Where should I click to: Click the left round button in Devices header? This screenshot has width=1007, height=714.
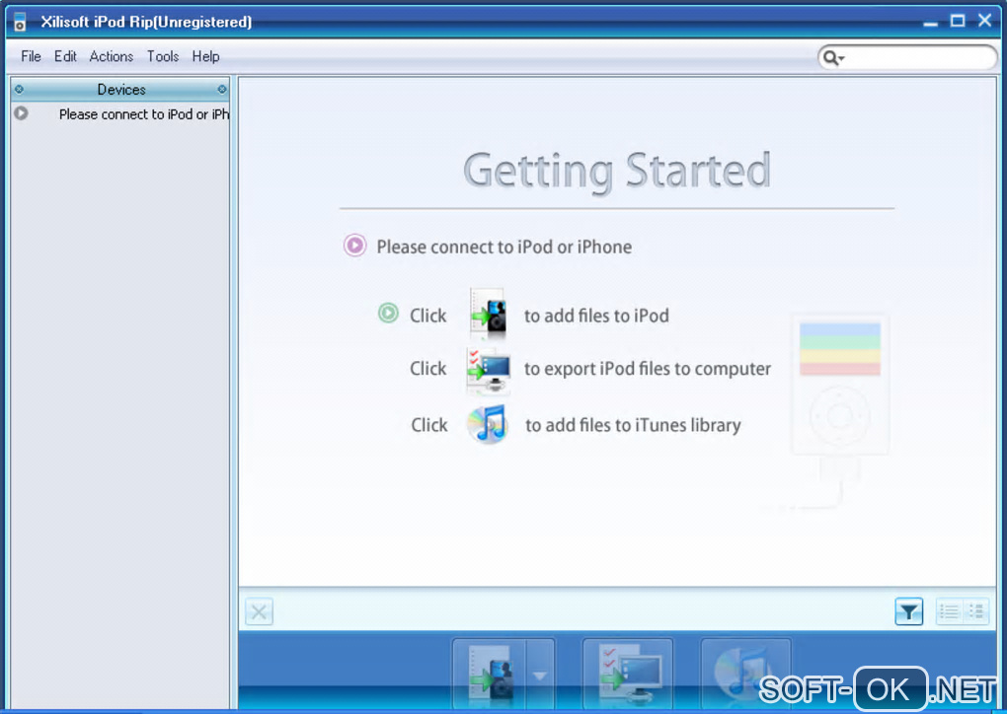pos(20,89)
